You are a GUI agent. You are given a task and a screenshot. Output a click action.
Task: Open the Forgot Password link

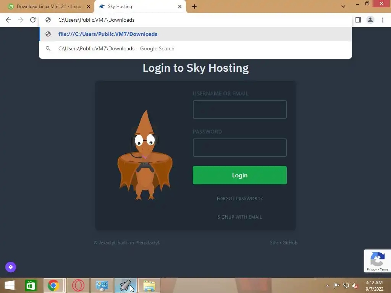(240, 198)
